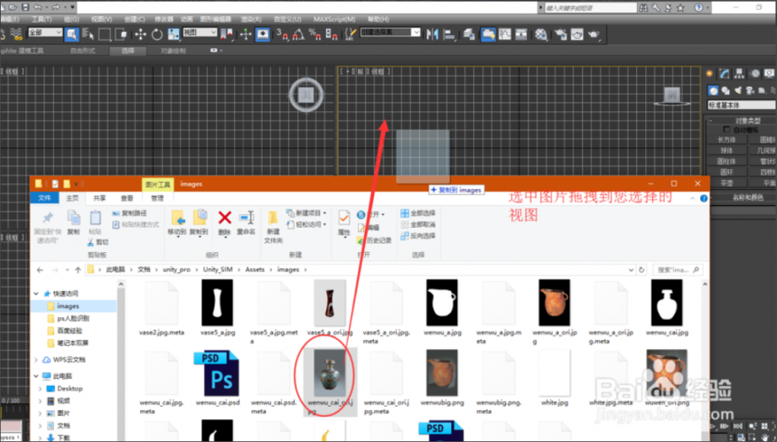Switch to the 查看 tab in Explorer
This screenshot has height=442, width=777.
(x=126, y=198)
